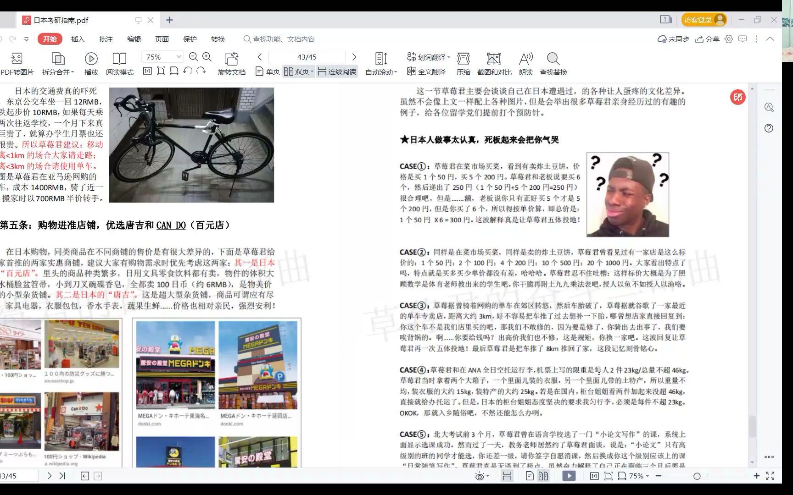Fit page icon in toolbar

tap(161, 71)
